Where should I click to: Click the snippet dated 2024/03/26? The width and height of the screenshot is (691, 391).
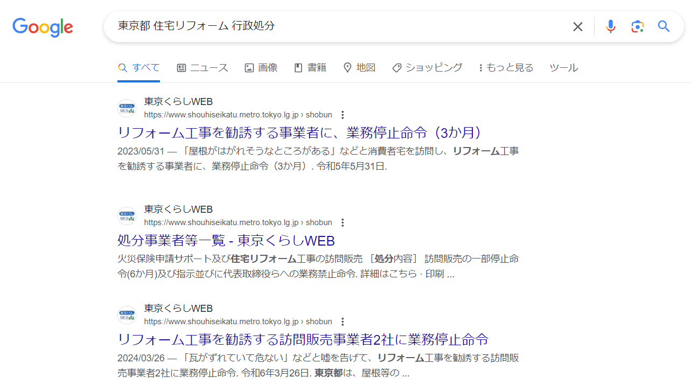(x=318, y=366)
